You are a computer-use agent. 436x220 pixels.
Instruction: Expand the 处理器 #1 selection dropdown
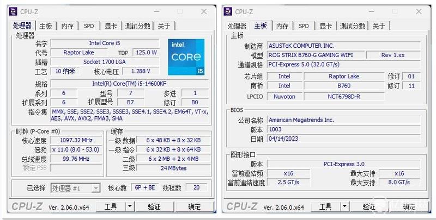95,188
